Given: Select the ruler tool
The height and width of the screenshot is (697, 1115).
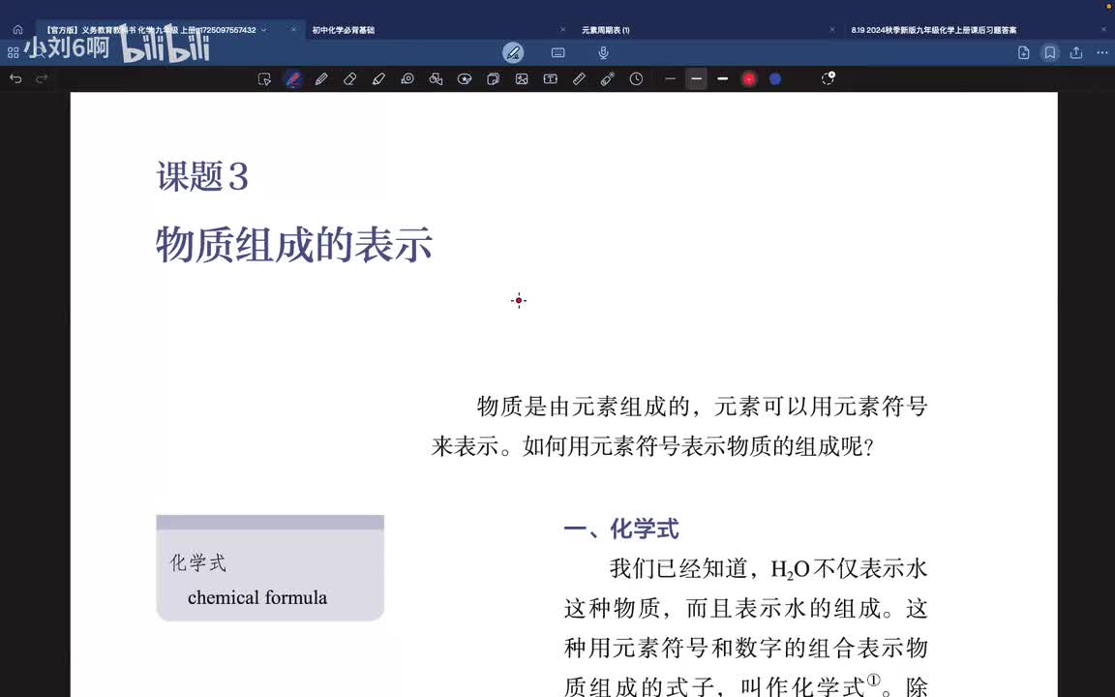Looking at the screenshot, I should point(579,79).
